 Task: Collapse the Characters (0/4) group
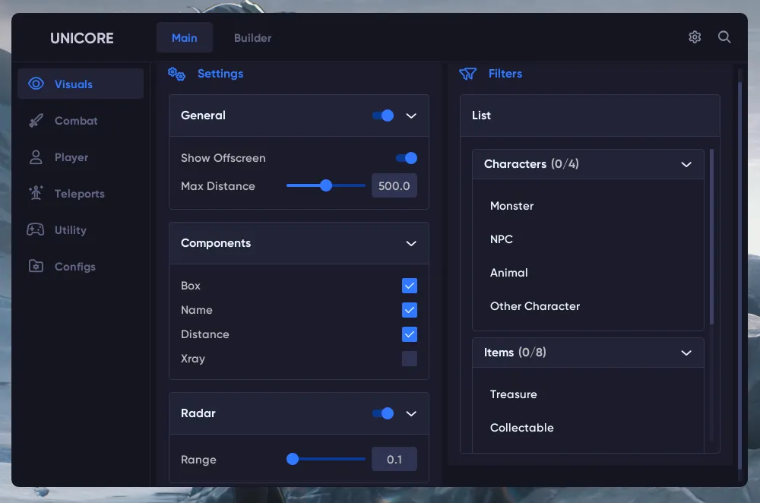686,164
